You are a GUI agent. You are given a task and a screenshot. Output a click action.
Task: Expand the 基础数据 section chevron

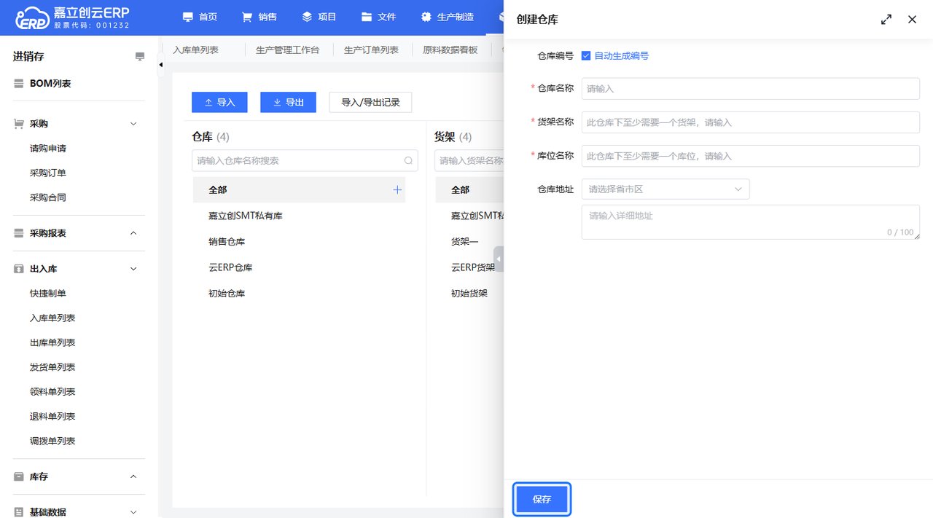coord(133,512)
